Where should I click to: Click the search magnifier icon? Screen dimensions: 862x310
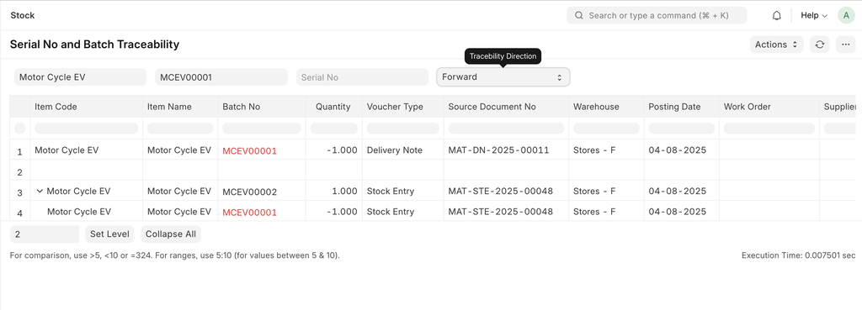point(578,15)
